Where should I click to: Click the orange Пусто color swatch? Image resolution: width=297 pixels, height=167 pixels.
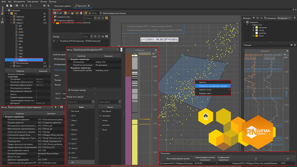coord(257,36)
